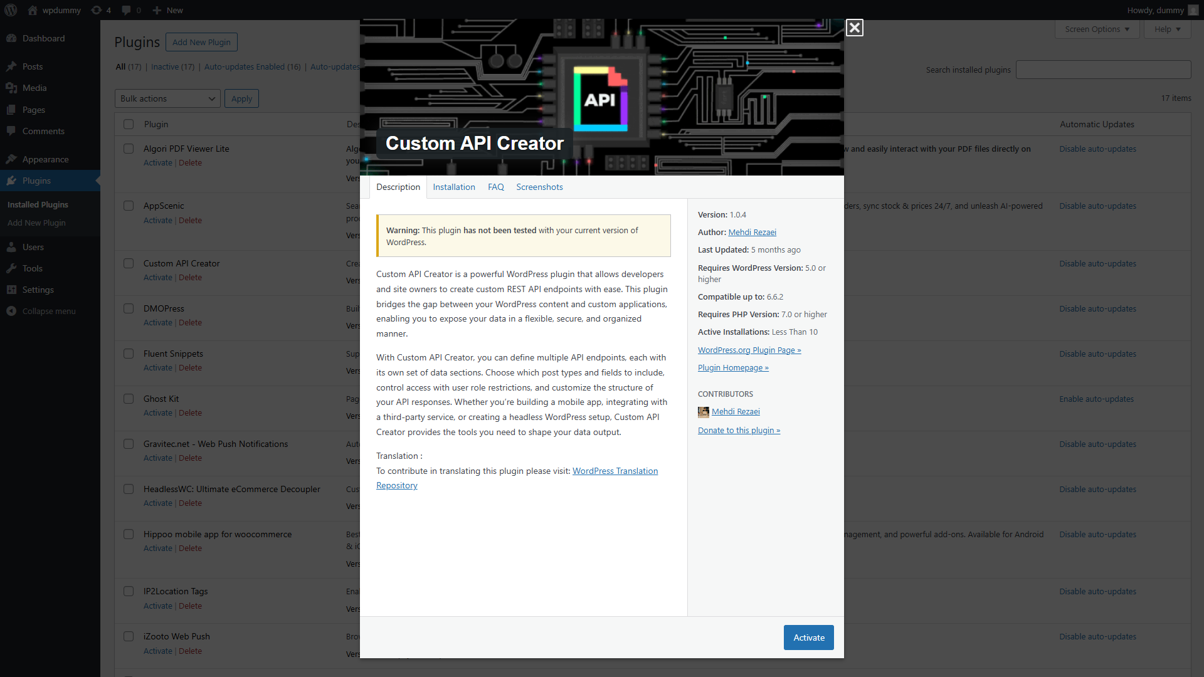Open the Dashboard icon in sidebar
The width and height of the screenshot is (1204, 677).
(11, 38)
